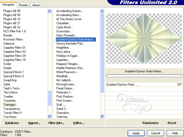Cancel the Filters Unlimited dialog
Viewport: 184px width, 137px height.
click(156, 133)
